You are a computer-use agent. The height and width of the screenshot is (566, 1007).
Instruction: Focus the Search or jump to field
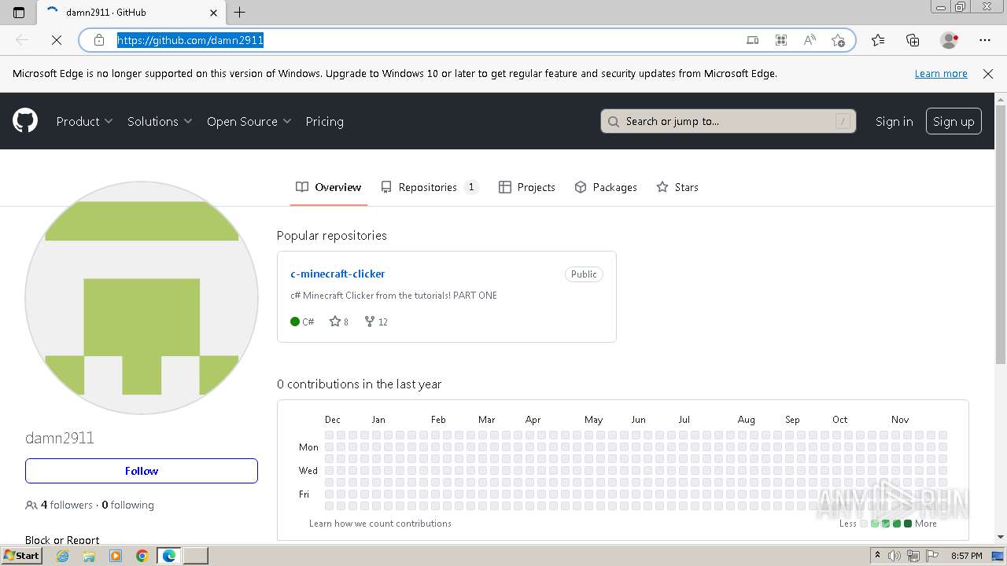(729, 121)
